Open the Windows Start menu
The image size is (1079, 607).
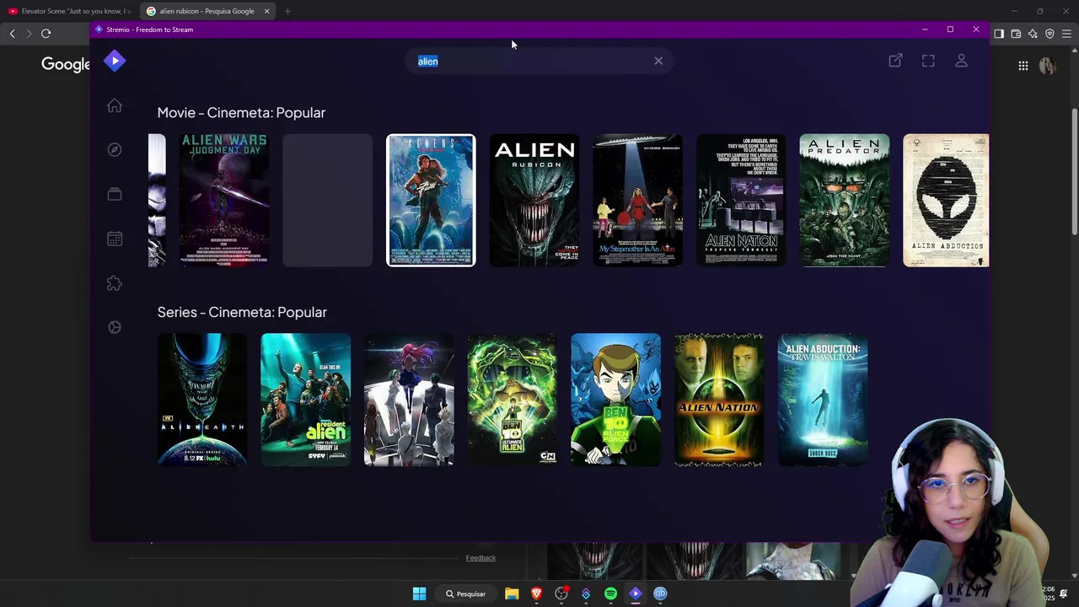419,594
